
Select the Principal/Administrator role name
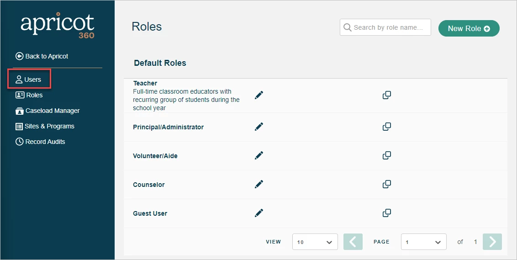[168, 127]
